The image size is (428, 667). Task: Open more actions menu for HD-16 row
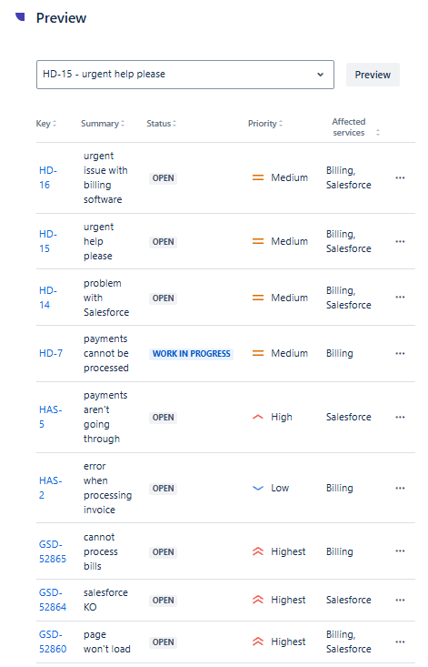(400, 177)
